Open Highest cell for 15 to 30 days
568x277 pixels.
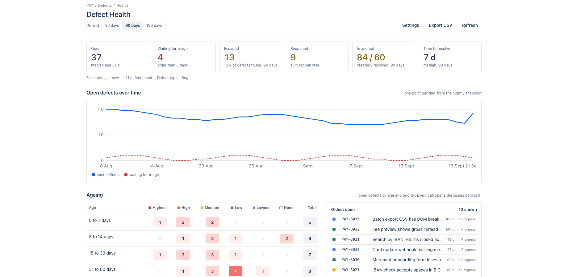coord(160,255)
